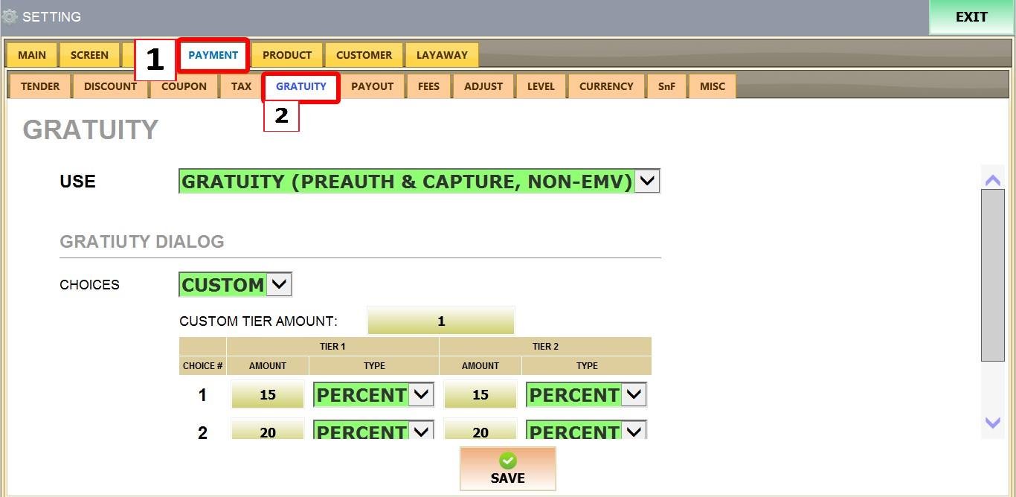
Task: Select the TENDER sub-tab
Action: tap(40, 86)
